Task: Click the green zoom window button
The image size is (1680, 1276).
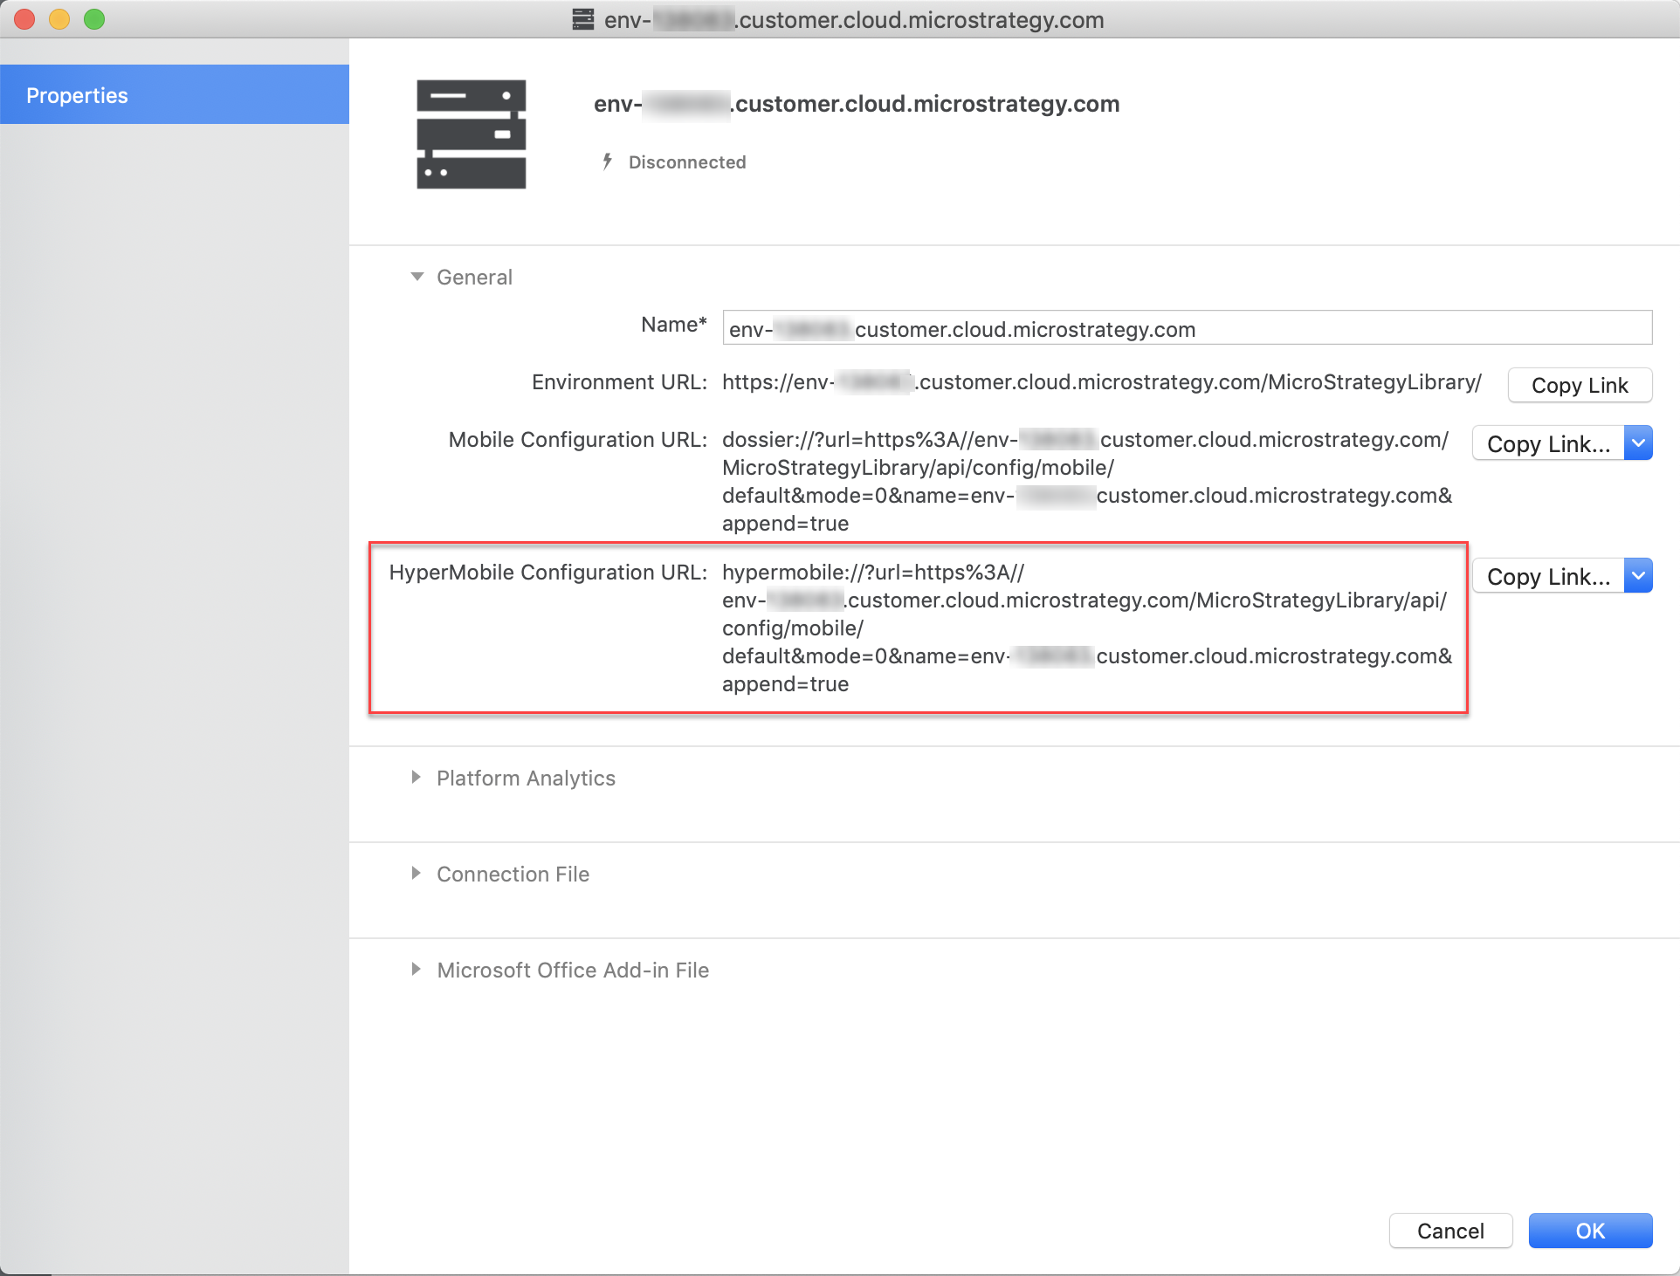Action: [x=94, y=19]
